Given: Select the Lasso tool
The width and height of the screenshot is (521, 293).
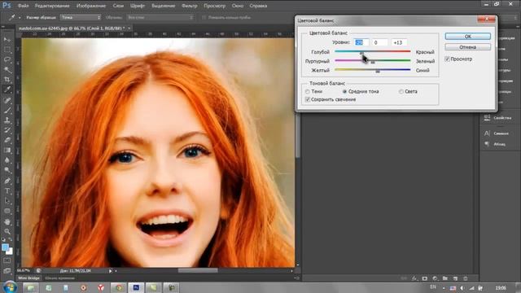Looking at the screenshot, I should coord(7,59).
